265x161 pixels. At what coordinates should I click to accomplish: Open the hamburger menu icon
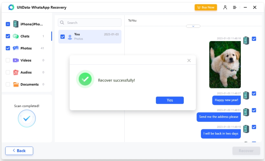(235, 7)
